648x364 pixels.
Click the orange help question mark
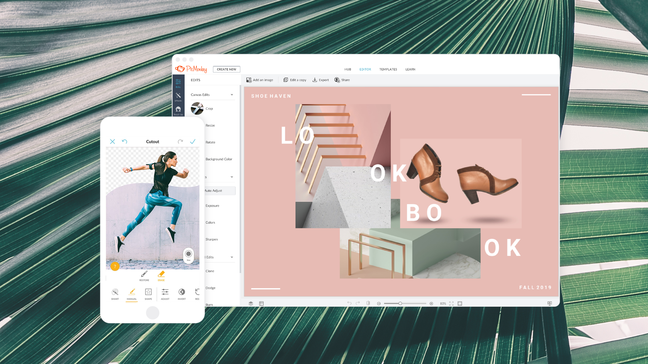pyautogui.click(x=115, y=266)
